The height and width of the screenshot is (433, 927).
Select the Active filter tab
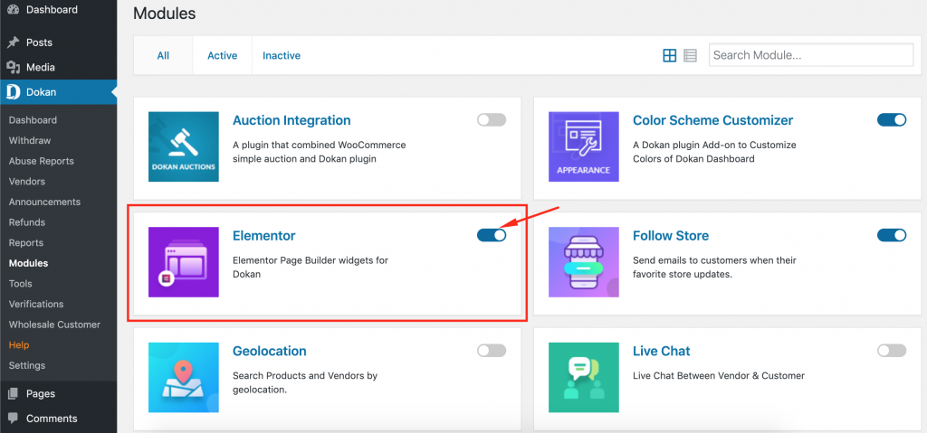pyautogui.click(x=223, y=55)
